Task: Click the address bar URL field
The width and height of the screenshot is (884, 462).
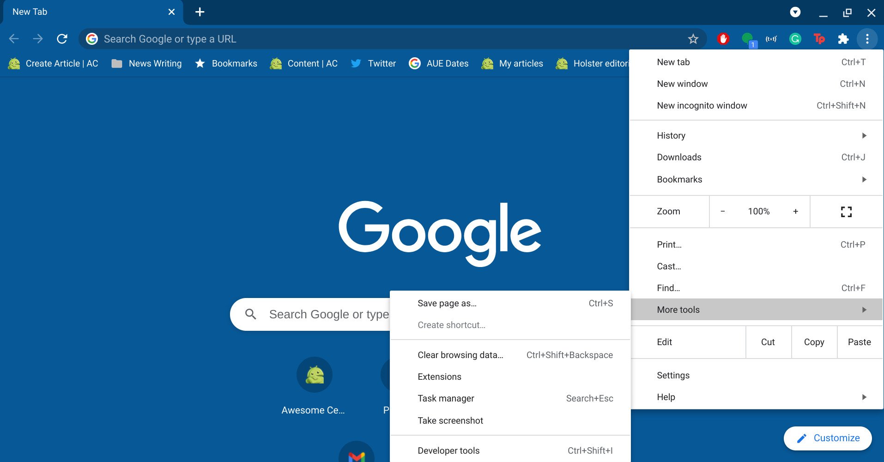Action: pos(393,39)
